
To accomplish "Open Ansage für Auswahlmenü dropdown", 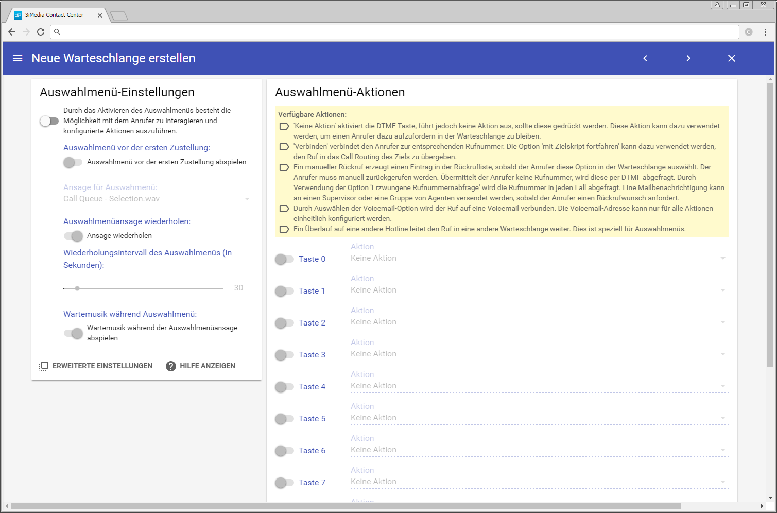I will pyautogui.click(x=158, y=199).
